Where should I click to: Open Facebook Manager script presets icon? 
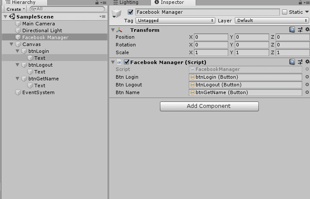pos(300,62)
